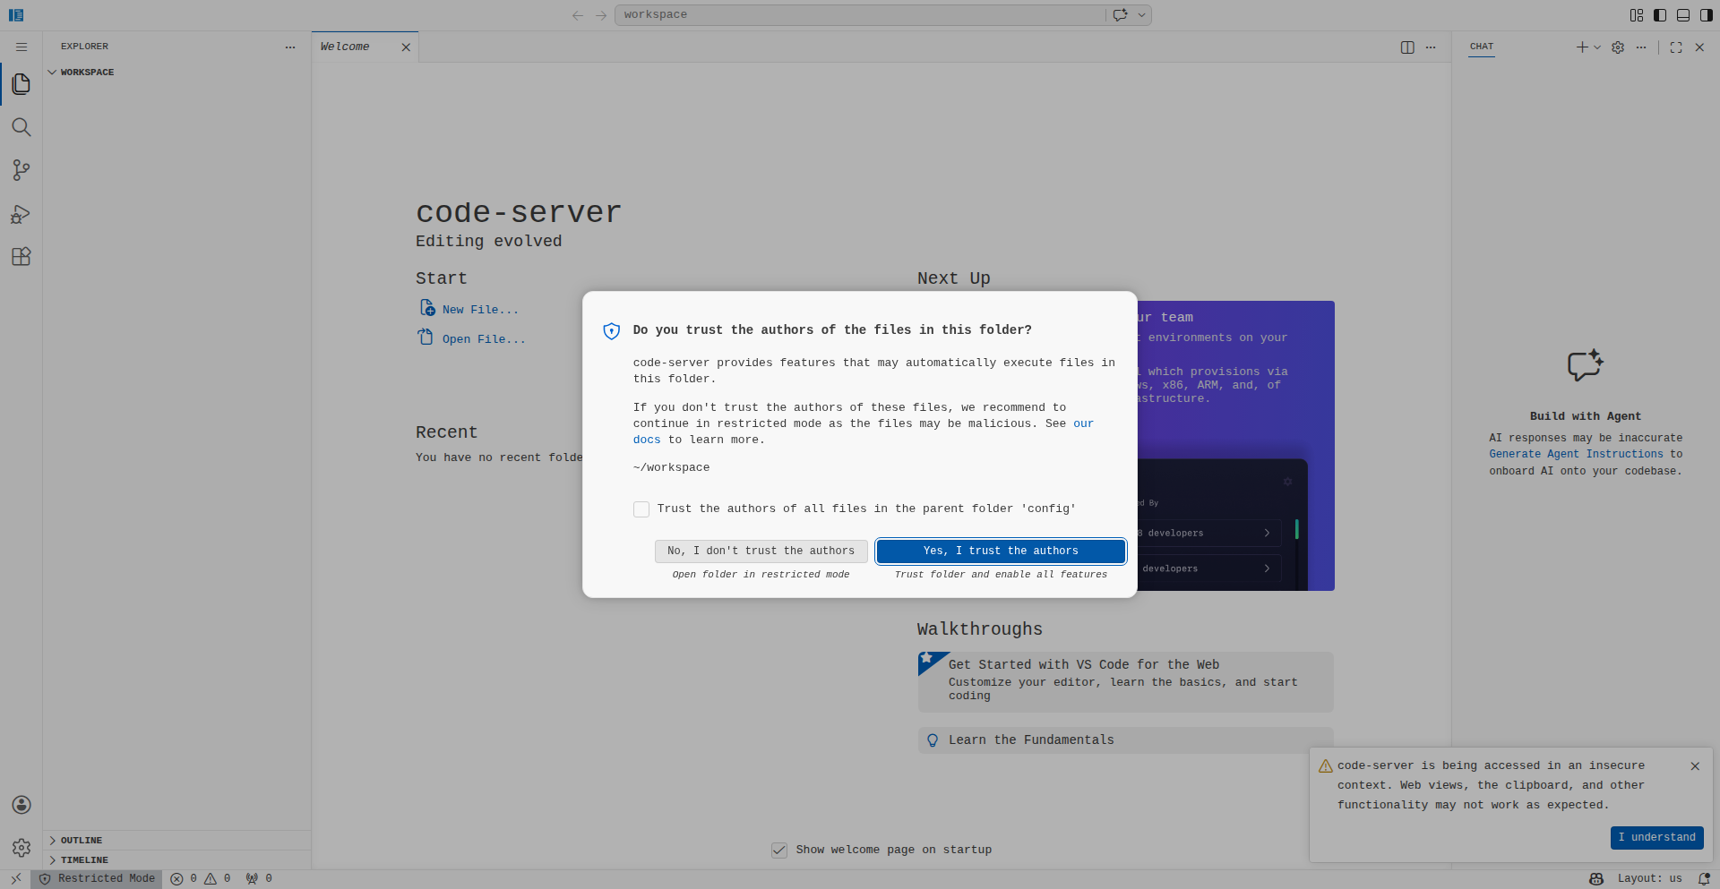Check trust parent folder 'config' checkbox
Image resolution: width=1720 pixels, height=889 pixels.
tap(641, 509)
